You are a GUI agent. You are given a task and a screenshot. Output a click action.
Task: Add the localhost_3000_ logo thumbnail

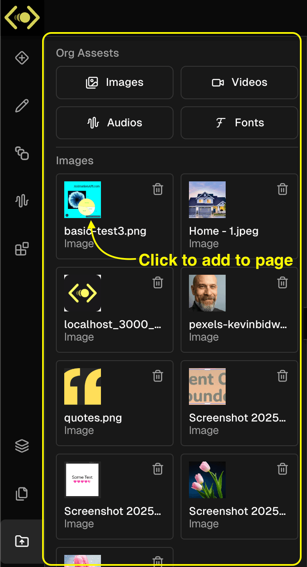tap(83, 293)
